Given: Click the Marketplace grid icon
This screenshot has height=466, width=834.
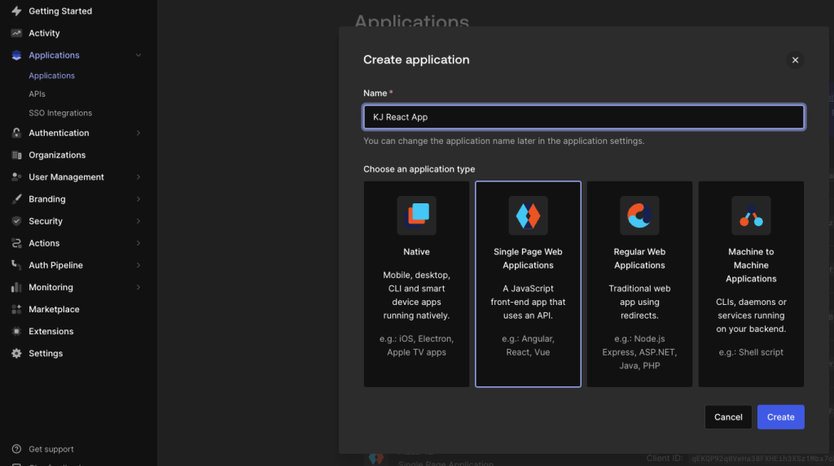Looking at the screenshot, I should pyautogui.click(x=16, y=309).
